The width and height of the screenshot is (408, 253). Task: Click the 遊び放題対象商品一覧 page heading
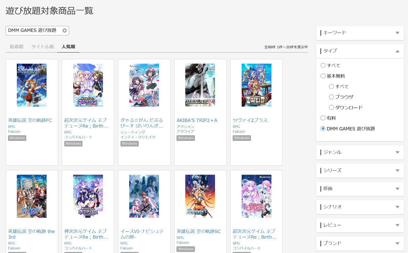(x=49, y=11)
